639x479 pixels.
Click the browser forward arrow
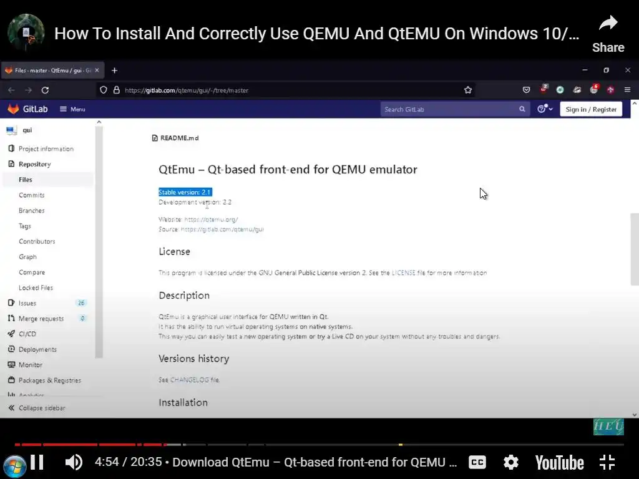click(x=28, y=90)
